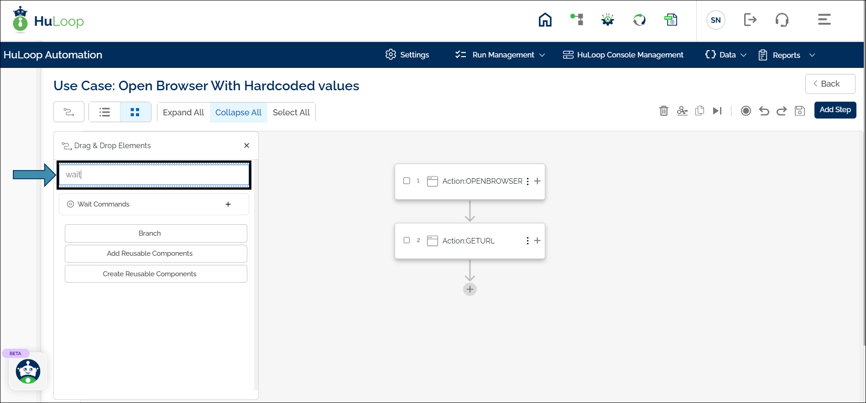Click the record step icon
Screen dimensions: 866x403
(x=746, y=111)
